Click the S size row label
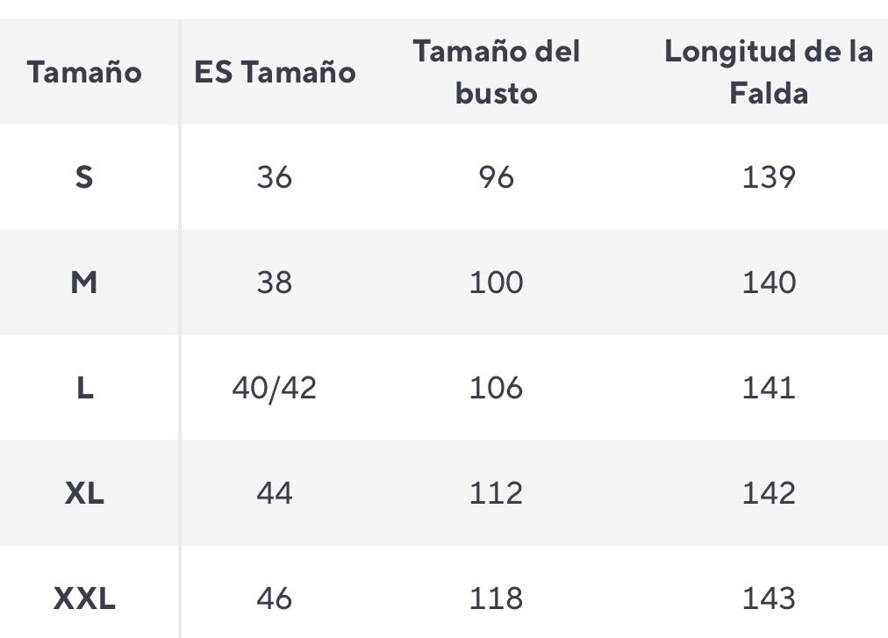This screenshot has height=638, width=888. (x=84, y=177)
